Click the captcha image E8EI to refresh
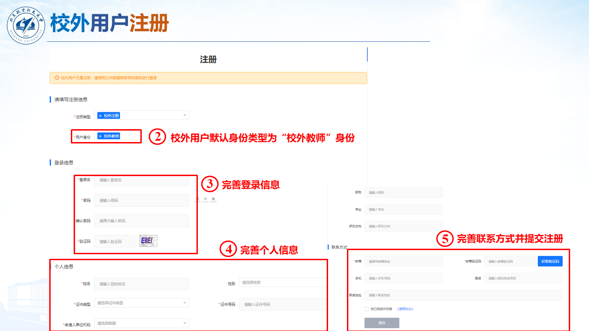 pyautogui.click(x=149, y=241)
